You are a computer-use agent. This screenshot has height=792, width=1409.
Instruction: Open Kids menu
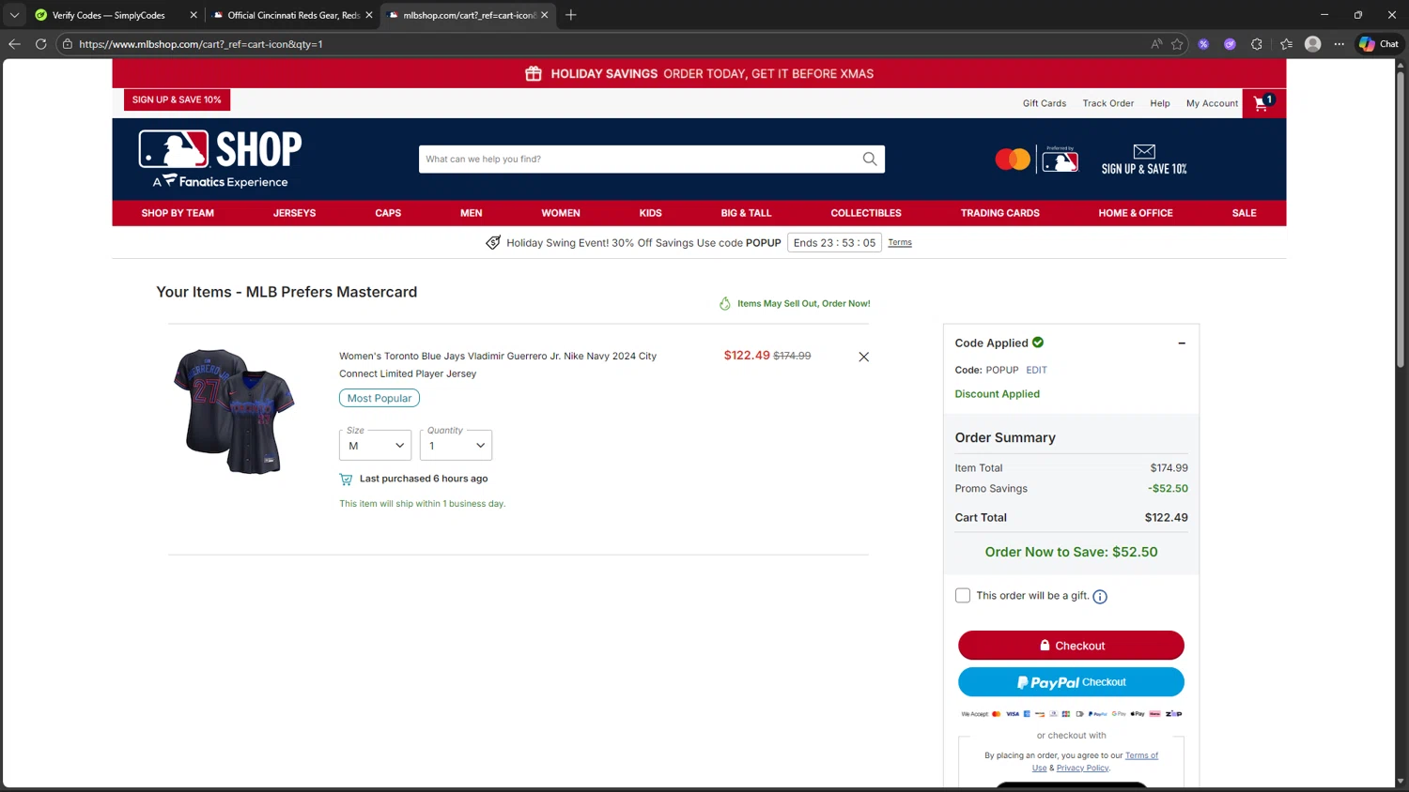pos(650,213)
